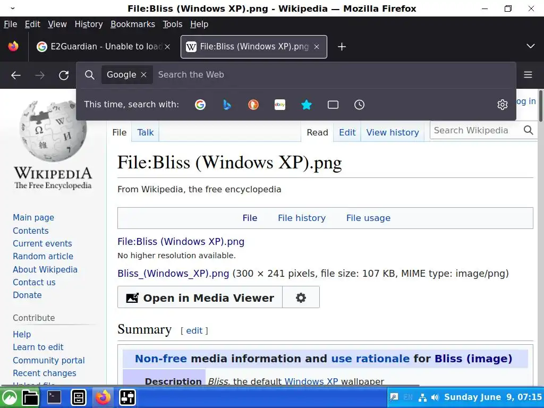
Task: Click the Search Wikipedia input box
Action: coord(476,131)
